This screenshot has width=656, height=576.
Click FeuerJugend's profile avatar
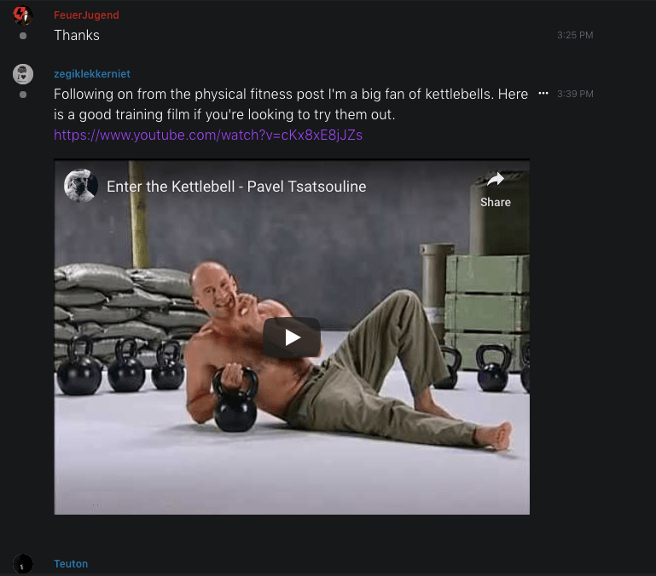tap(23, 15)
